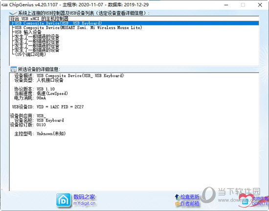Click the author mailbox envelope icon
This screenshot has height=211, width=269.
178,204
